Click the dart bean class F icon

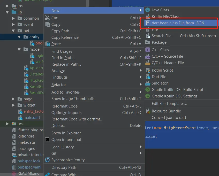tap(148, 23)
